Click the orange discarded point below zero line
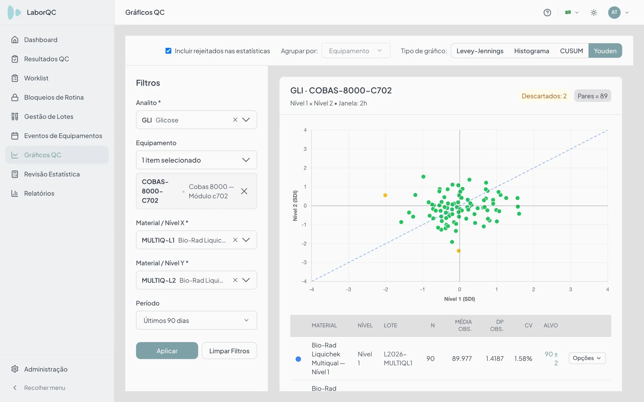Viewport: 644px width, 402px height. tap(459, 251)
